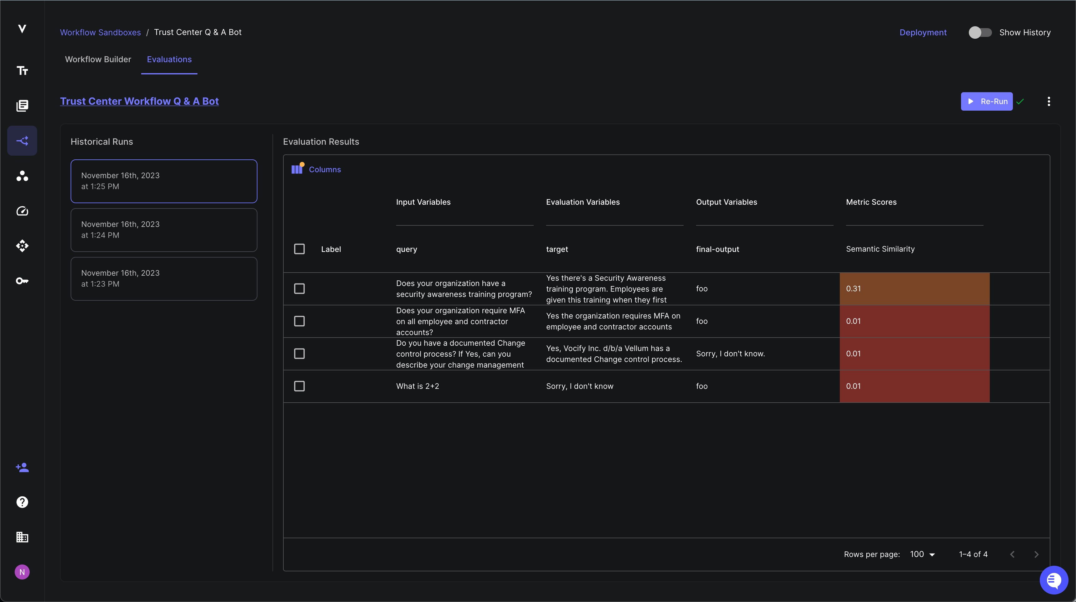The image size is (1076, 602).
Task: Check the 'What is 2+2' row checkbox
Action: tap(300, 386)
